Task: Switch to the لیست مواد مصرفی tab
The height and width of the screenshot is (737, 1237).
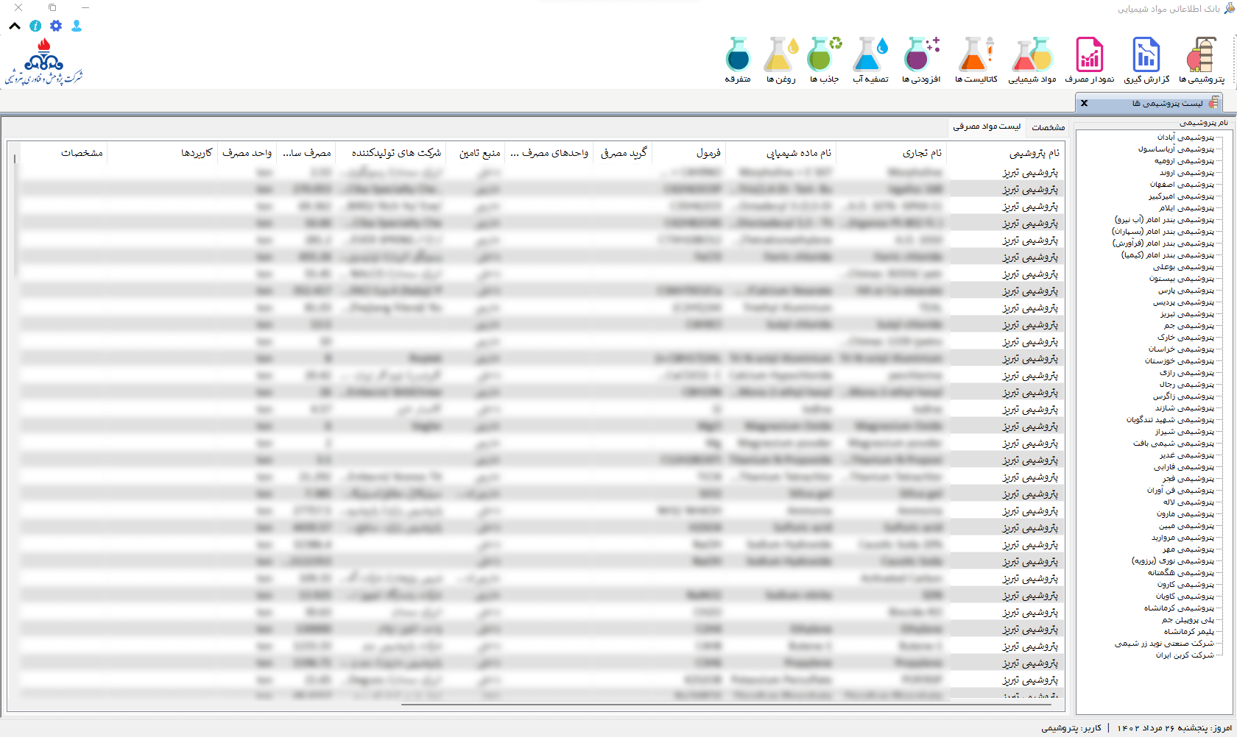Action: 987,127
